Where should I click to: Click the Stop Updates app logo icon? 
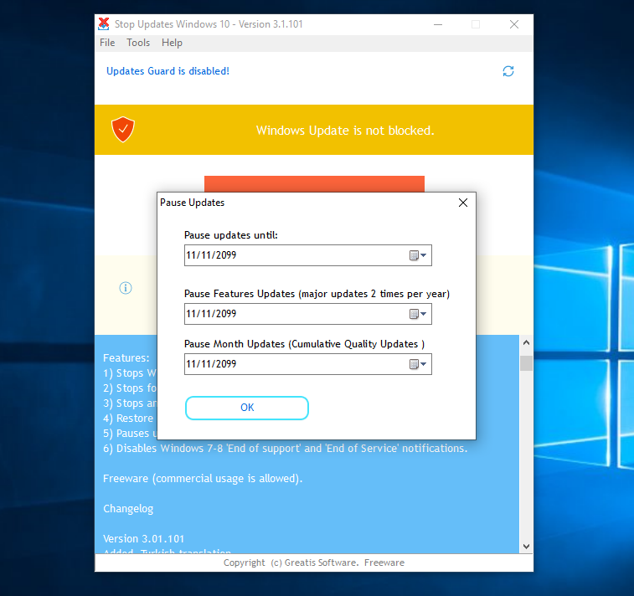(x=104, y=23)
